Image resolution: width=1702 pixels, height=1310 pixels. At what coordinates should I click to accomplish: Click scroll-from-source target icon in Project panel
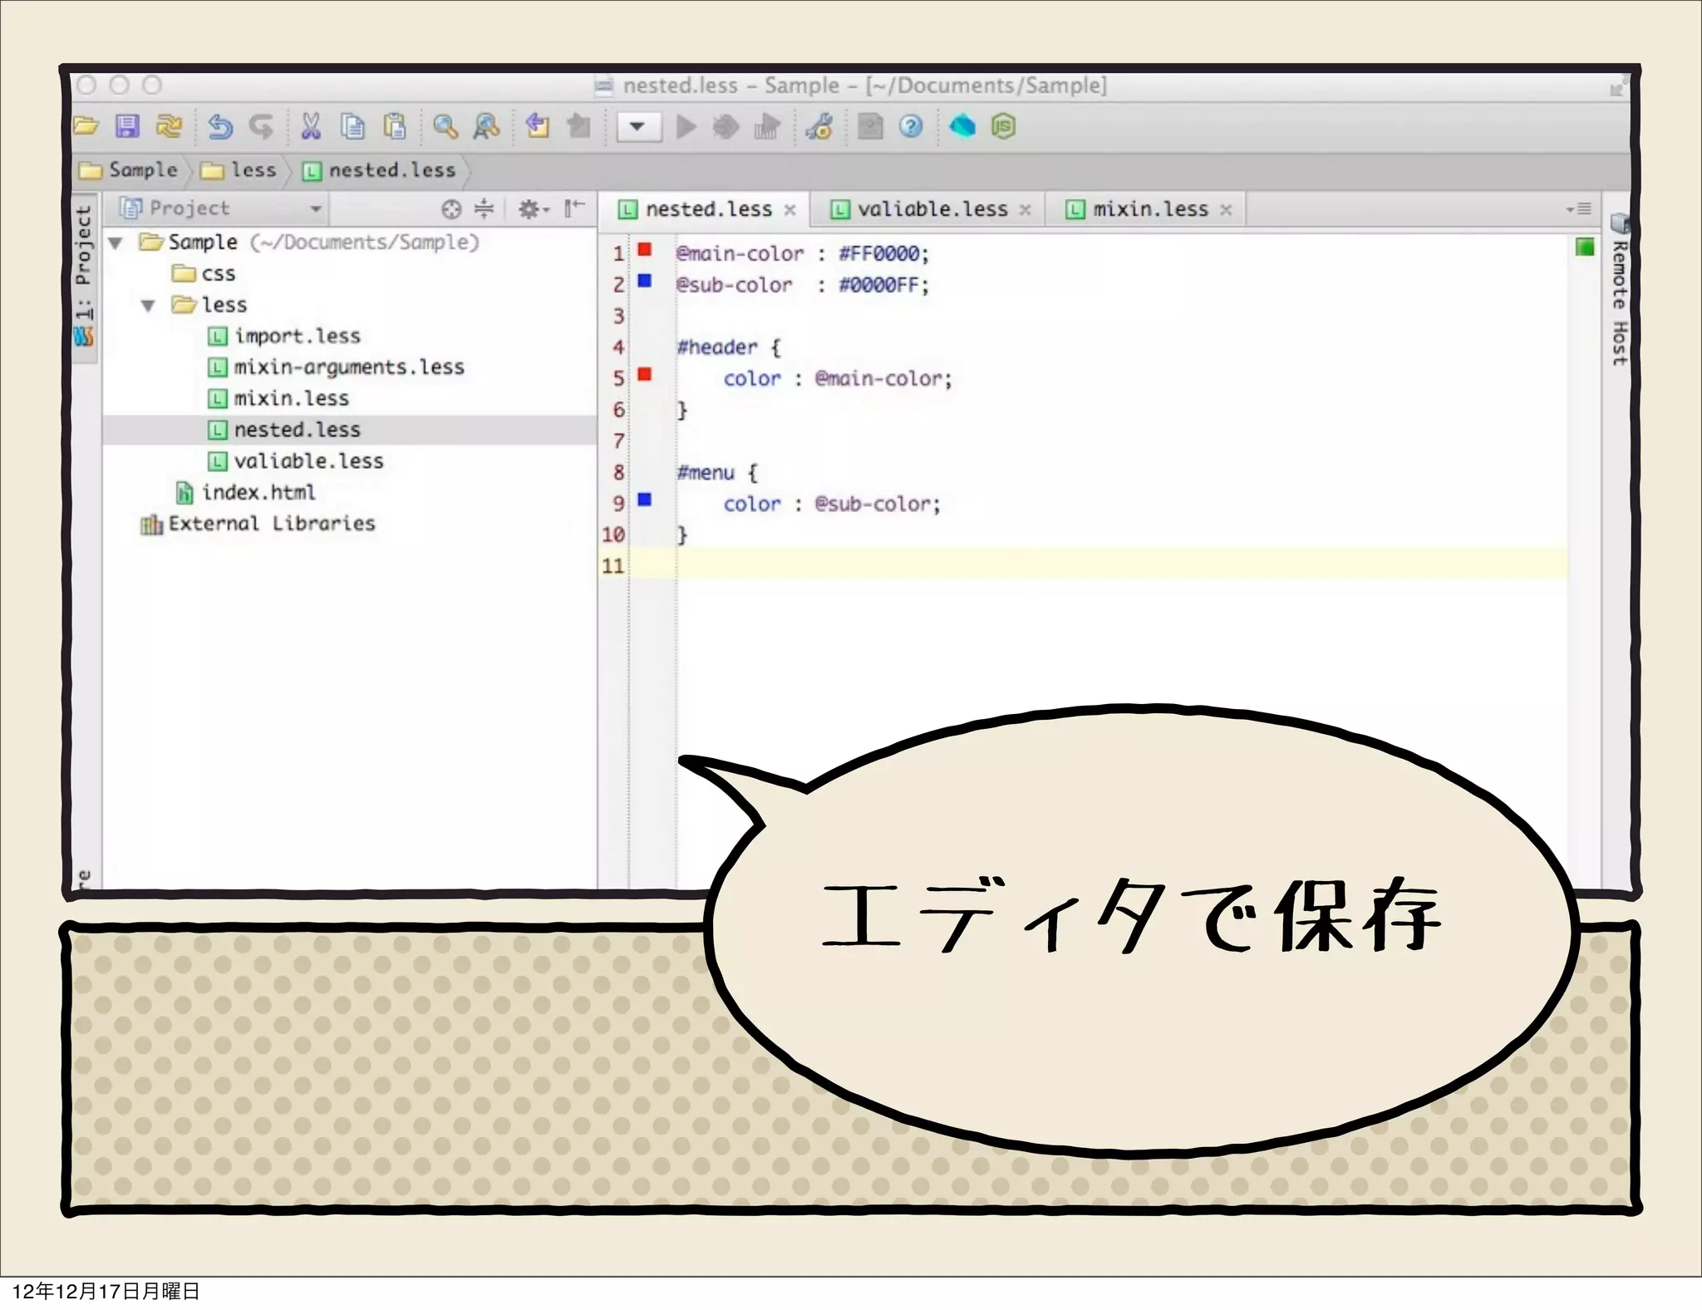click(450, 209)
